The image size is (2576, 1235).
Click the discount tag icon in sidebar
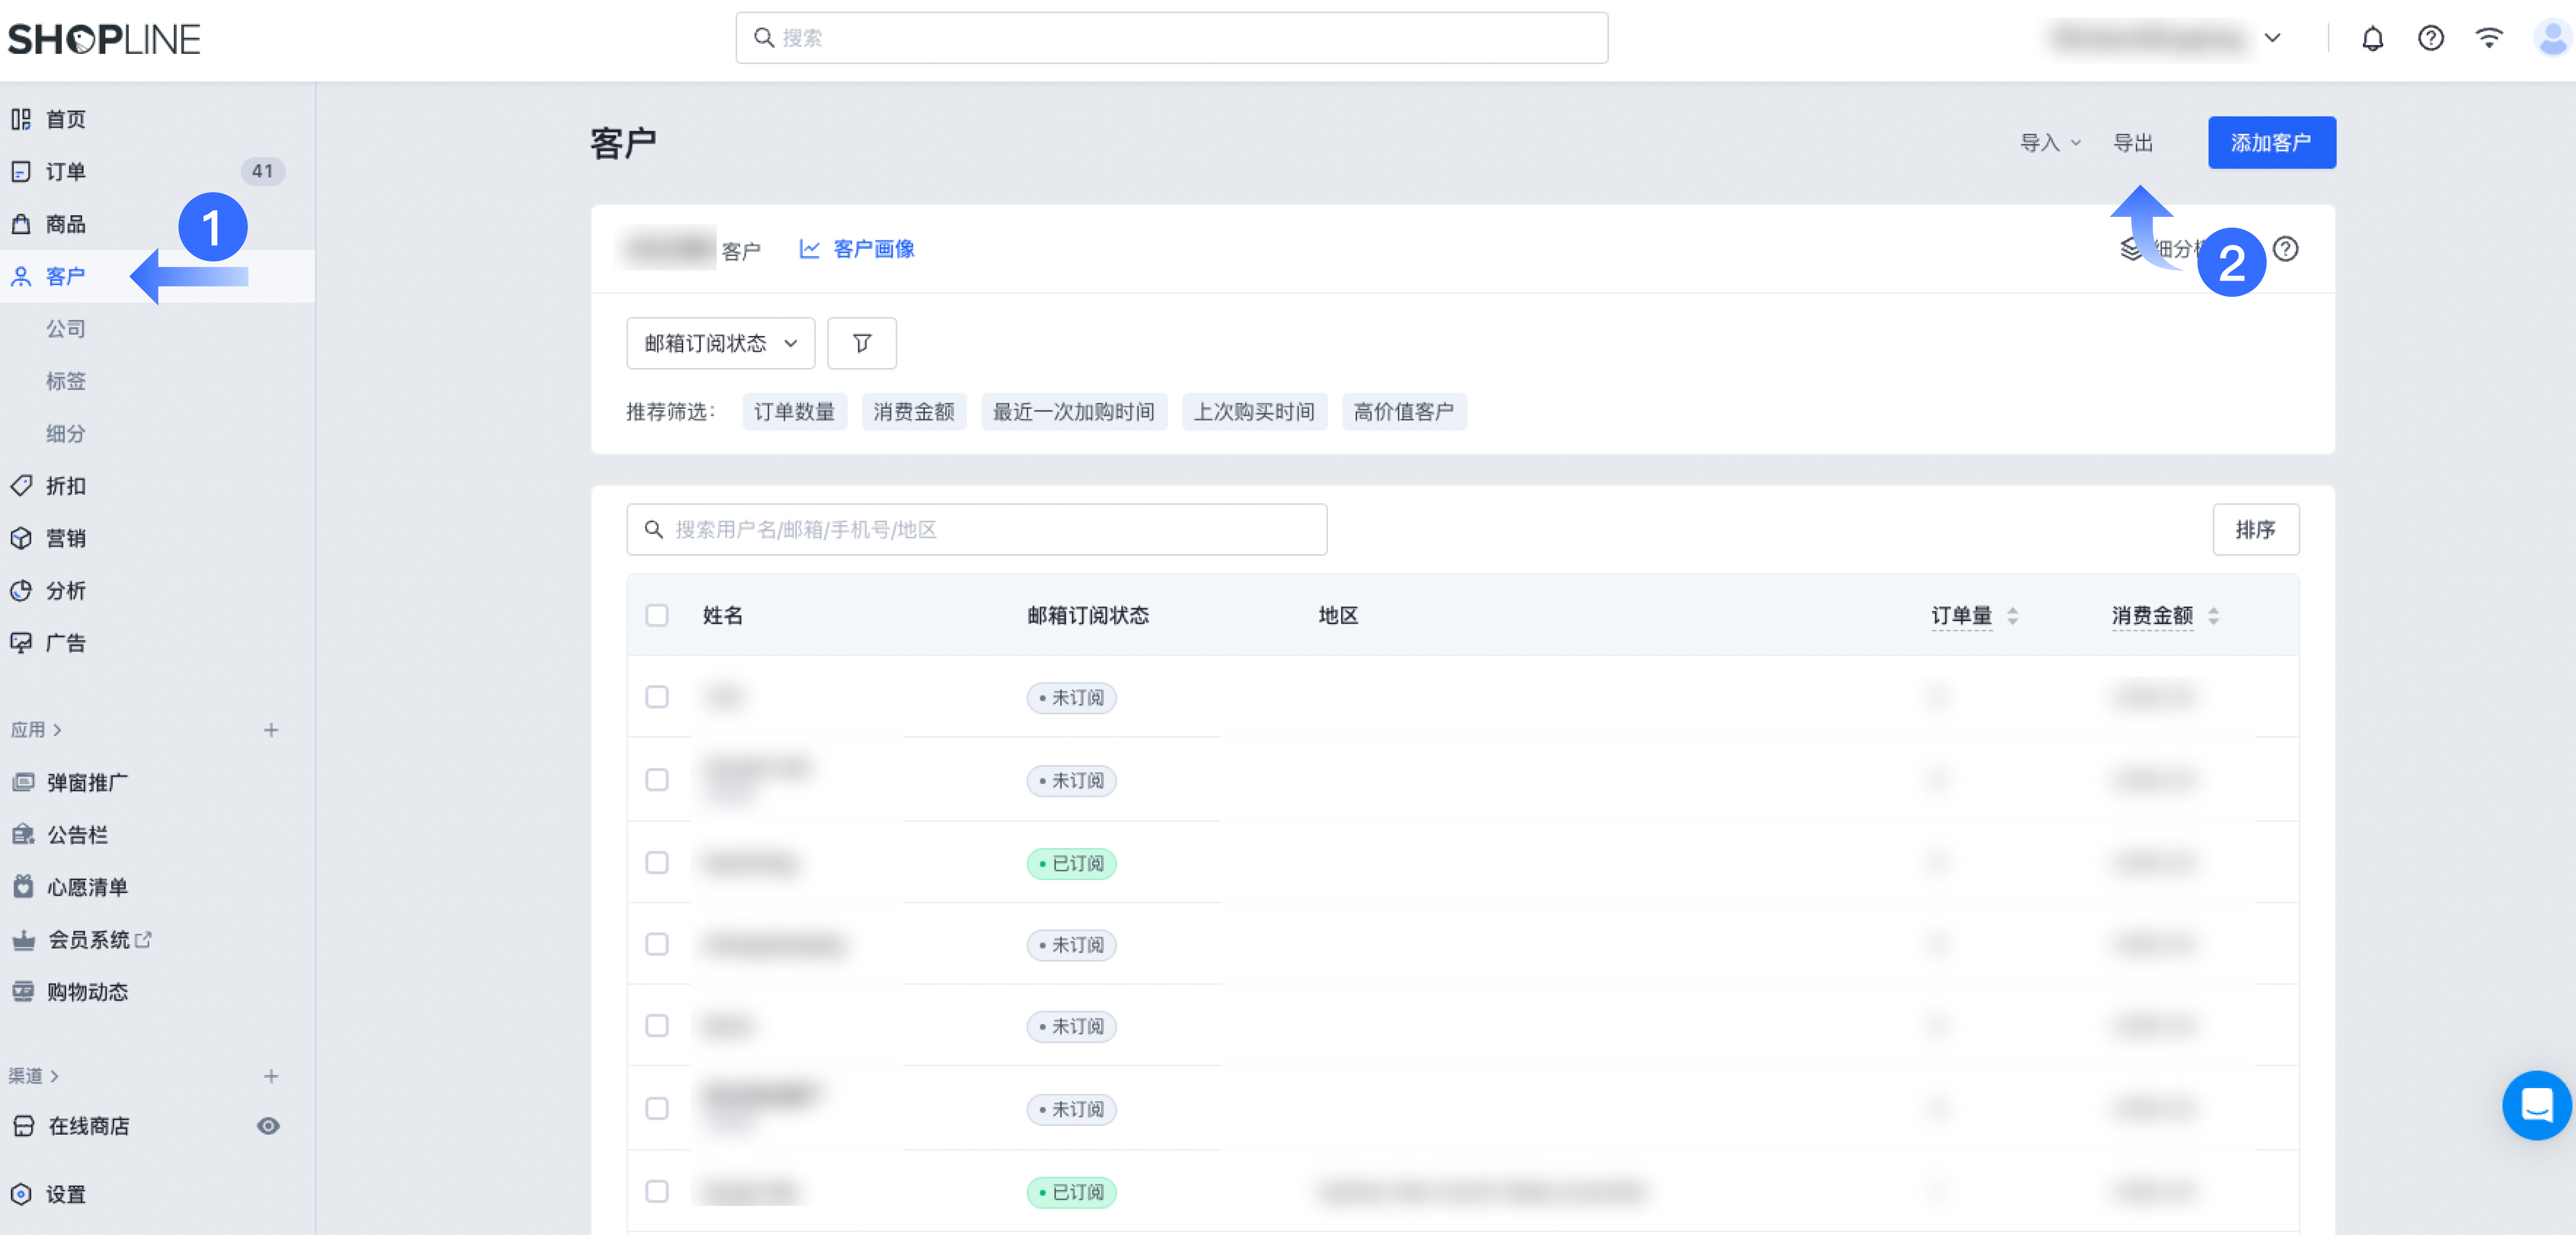point(21,486)
